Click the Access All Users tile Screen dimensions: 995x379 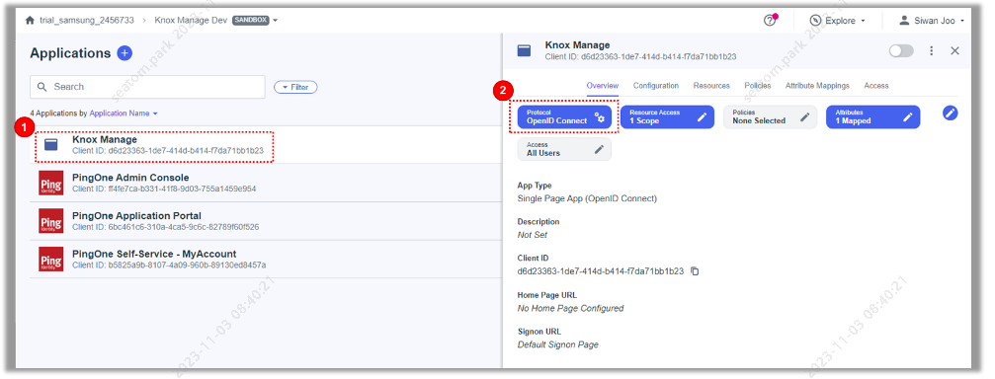coord(564,150)
